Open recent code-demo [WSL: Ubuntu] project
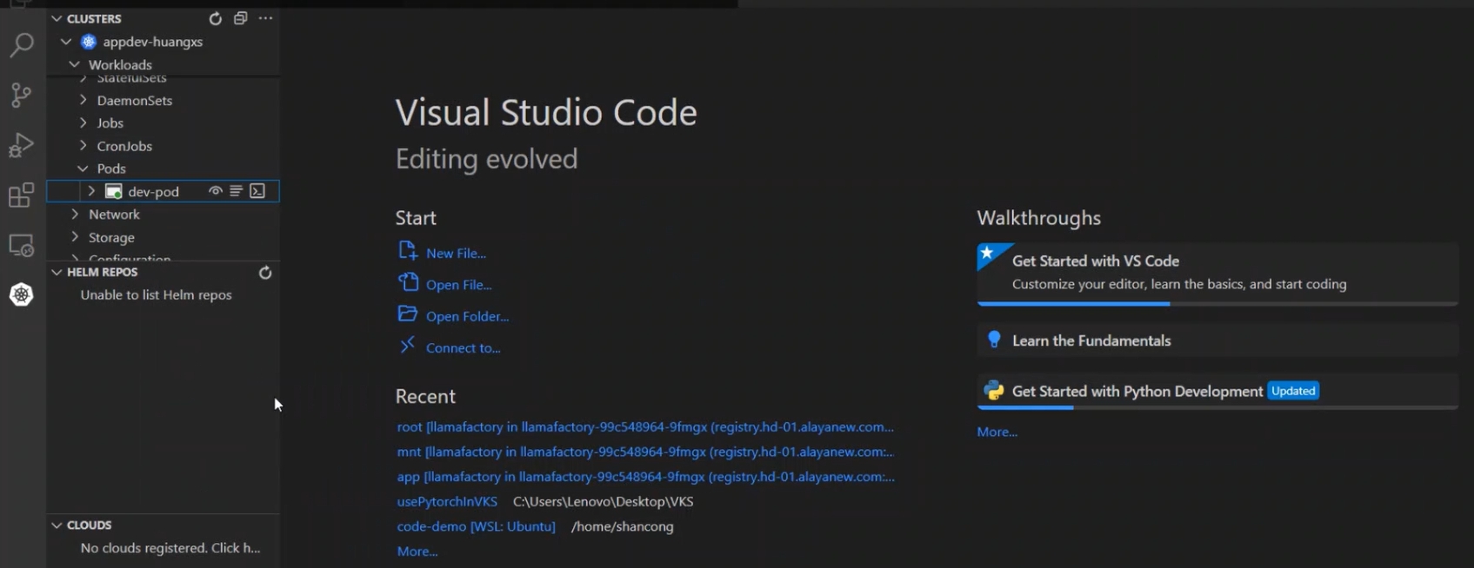 click(x=476, y=526)
